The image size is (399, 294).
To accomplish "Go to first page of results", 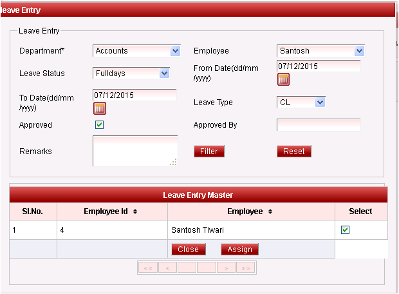I will 148,267.
